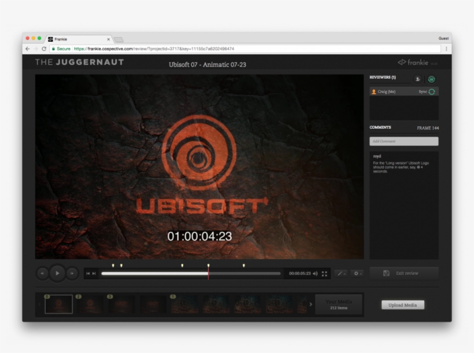Toggle Sync for Craig (Me)

coord(431,92)
